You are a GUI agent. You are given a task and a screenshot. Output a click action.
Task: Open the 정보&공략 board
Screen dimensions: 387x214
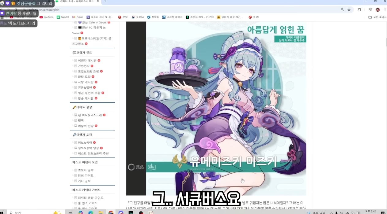tap(85, 142)
